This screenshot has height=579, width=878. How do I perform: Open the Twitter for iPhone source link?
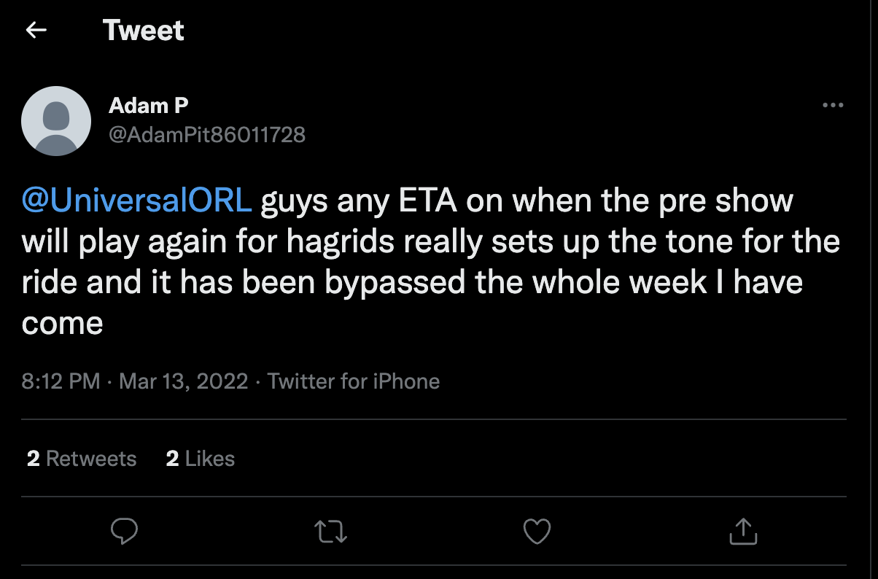pyautogui.click(x=354, y=381)
